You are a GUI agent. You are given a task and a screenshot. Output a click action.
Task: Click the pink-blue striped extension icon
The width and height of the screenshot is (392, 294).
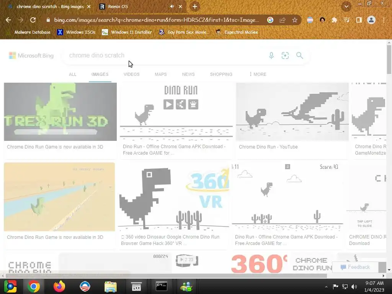coord(310,20)
